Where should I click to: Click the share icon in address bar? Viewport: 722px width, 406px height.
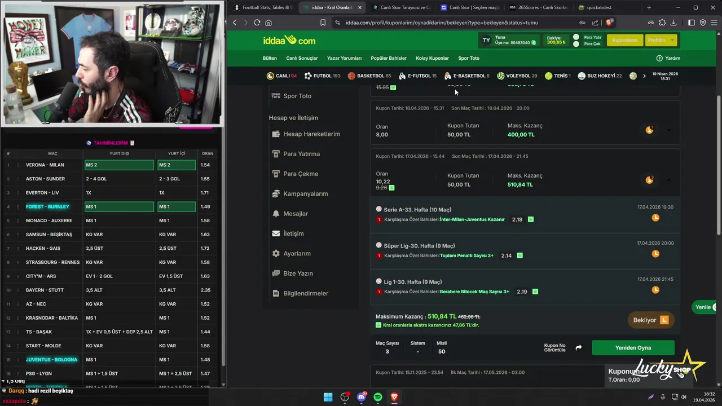coord(595,23)
